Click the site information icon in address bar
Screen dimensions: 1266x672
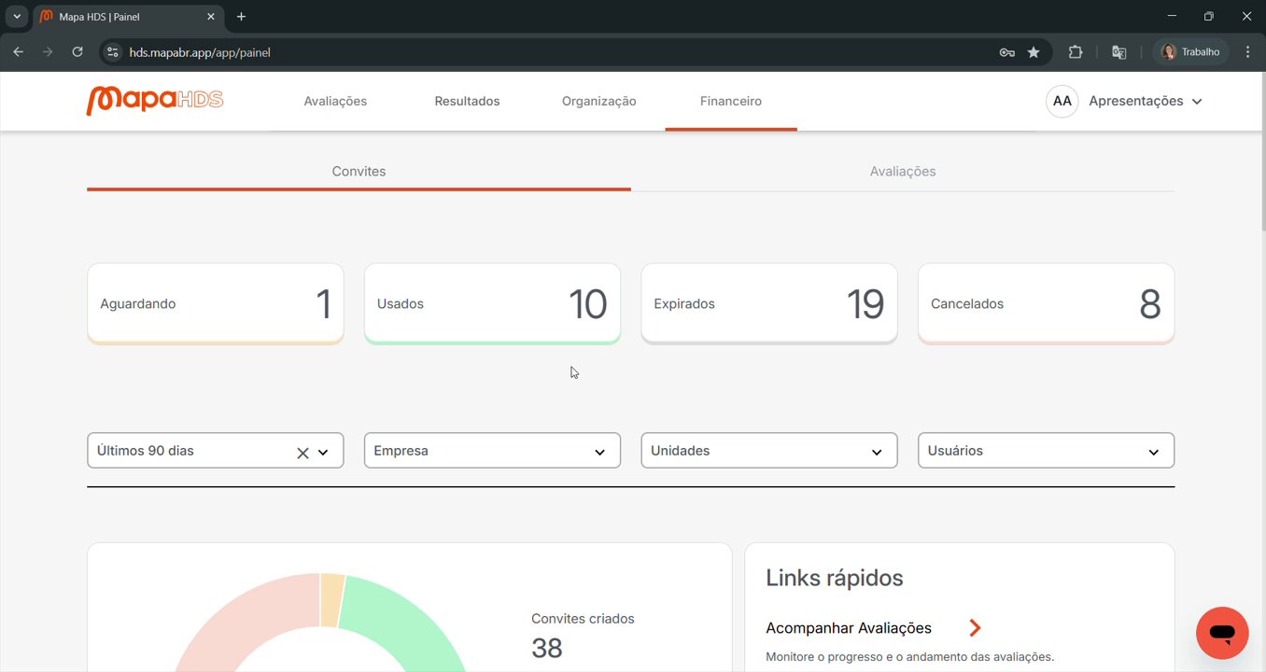[113, 52]
